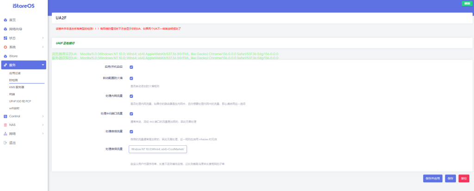The width and height of the screenshot is (474, 191).
Task: Click the 系统 gear icon
Action: point(6,47)
